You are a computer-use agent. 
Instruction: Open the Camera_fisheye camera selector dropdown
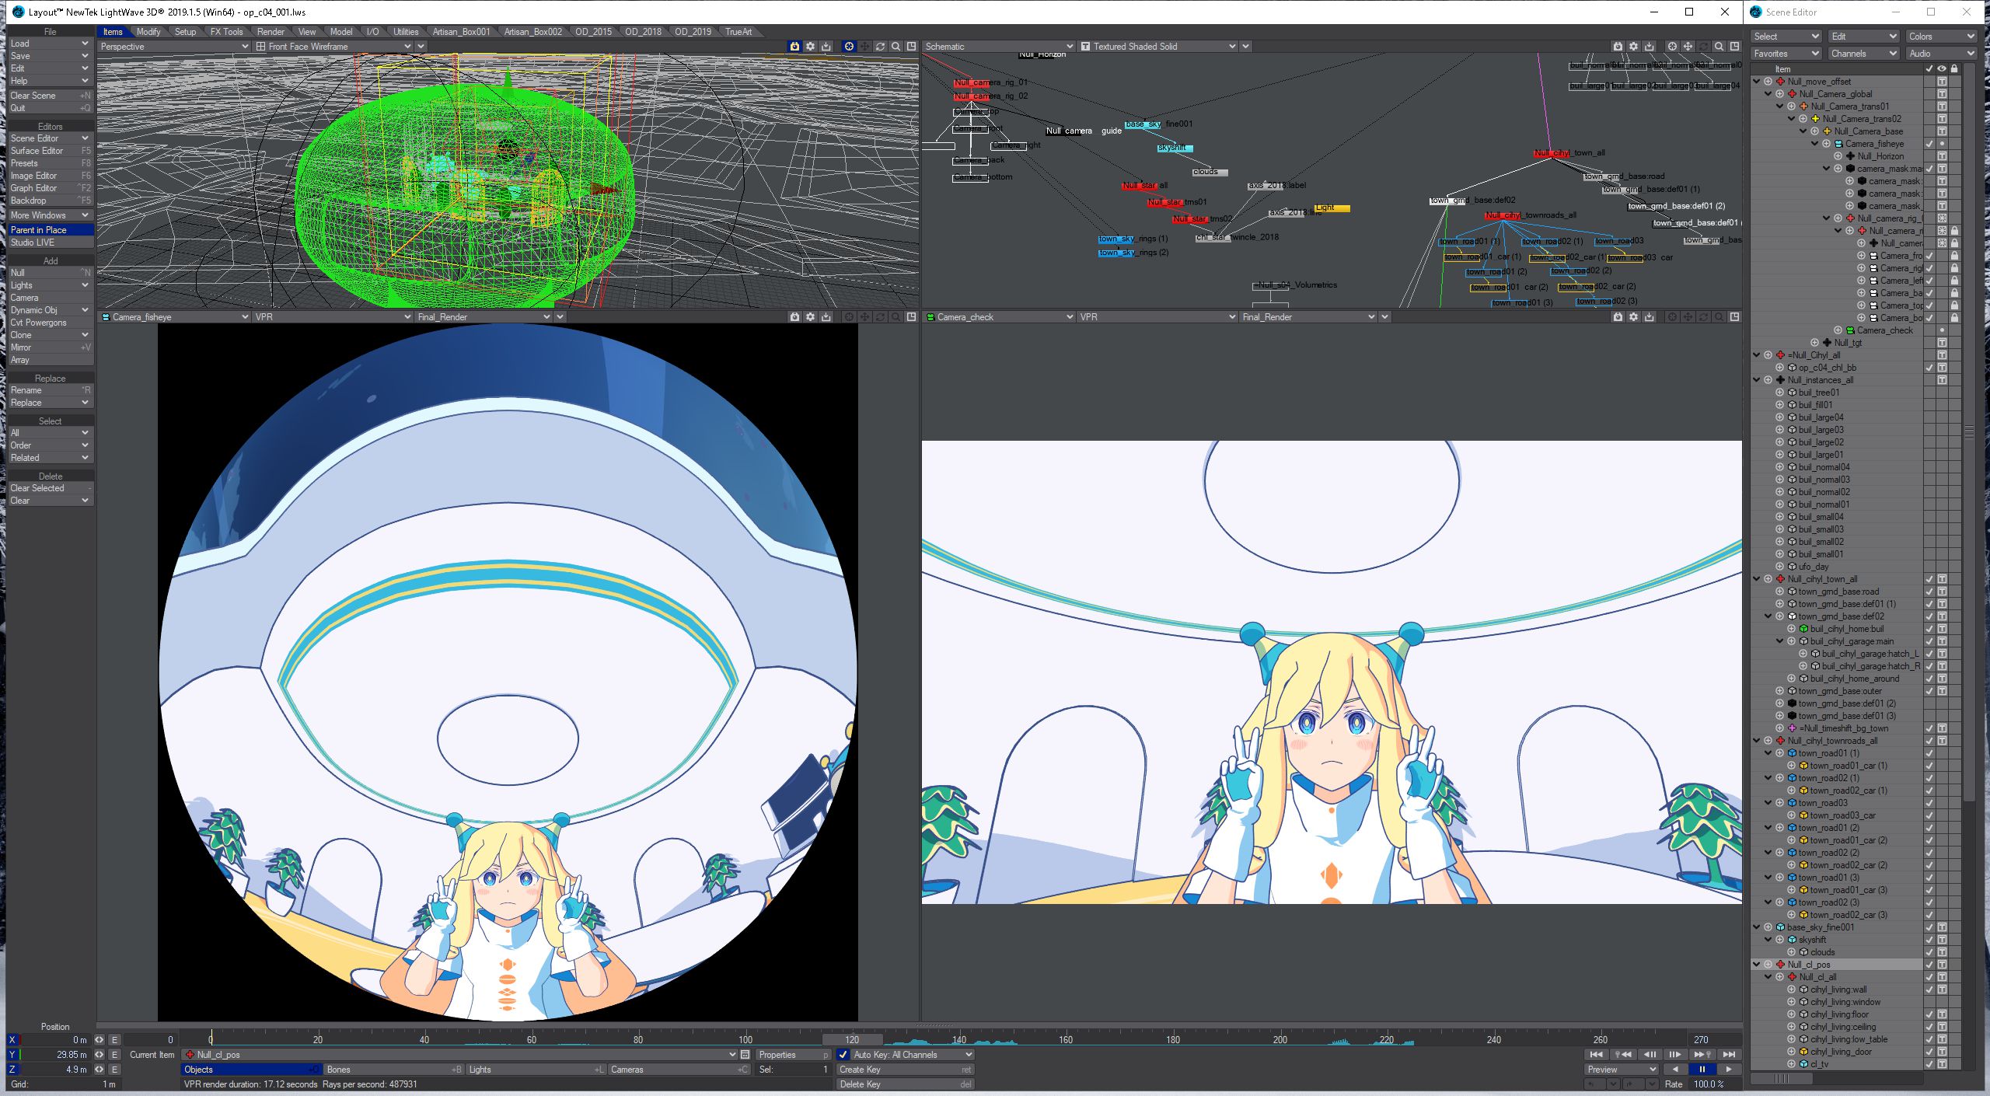[175, 317]
